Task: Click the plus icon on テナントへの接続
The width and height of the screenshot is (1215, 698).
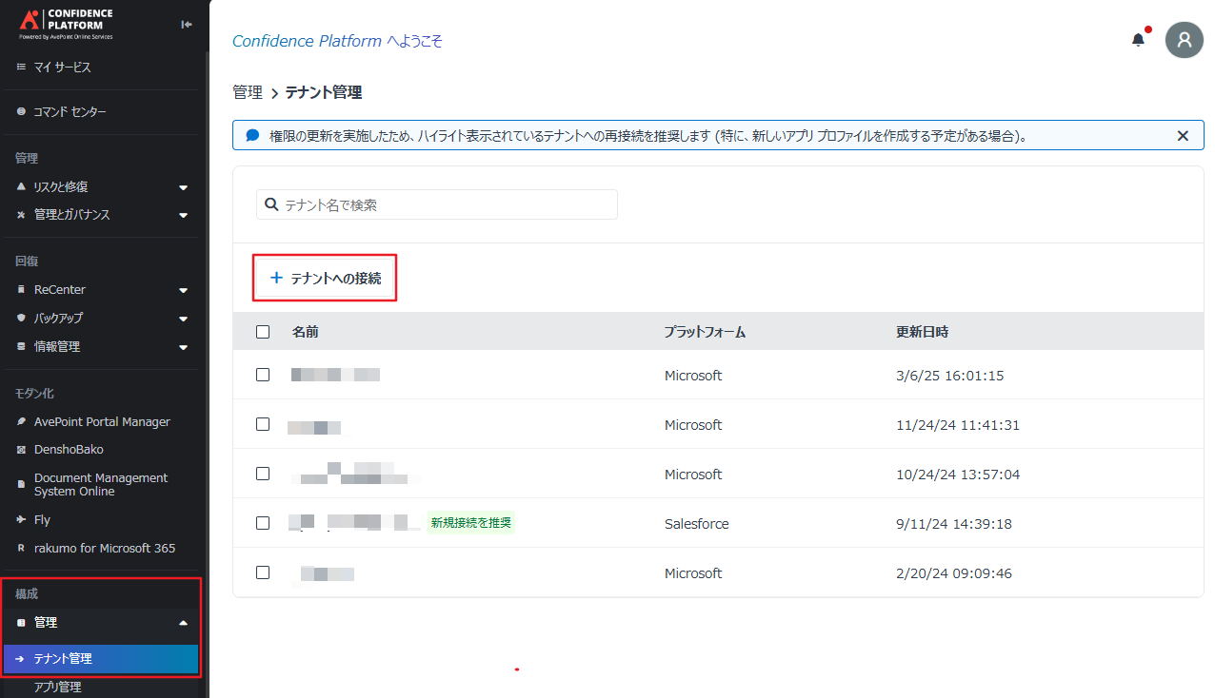Action: coord(277,278)
